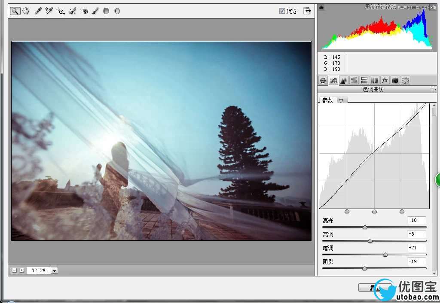
Task: Click the 高光 slider handle
Action: point(365,227)
